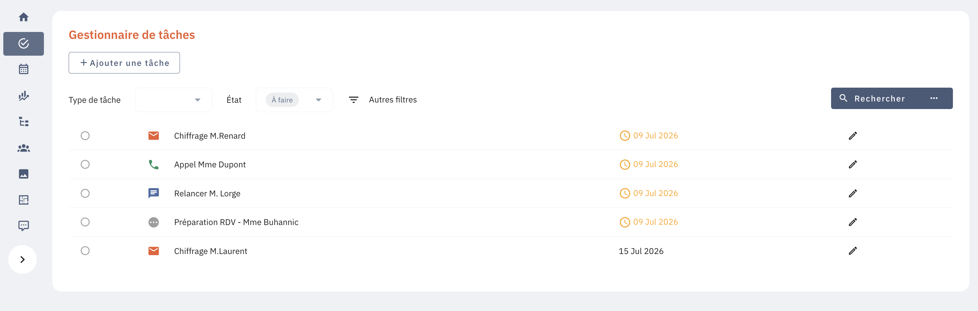Select the task manager sidebar tab
978x311 pixels.
pos(23,43)
